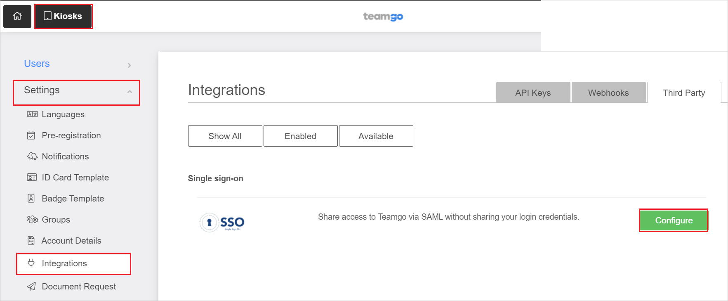Click the tablet icon in Kiosks button
728x301 pixels.
(x=47, y=16)
